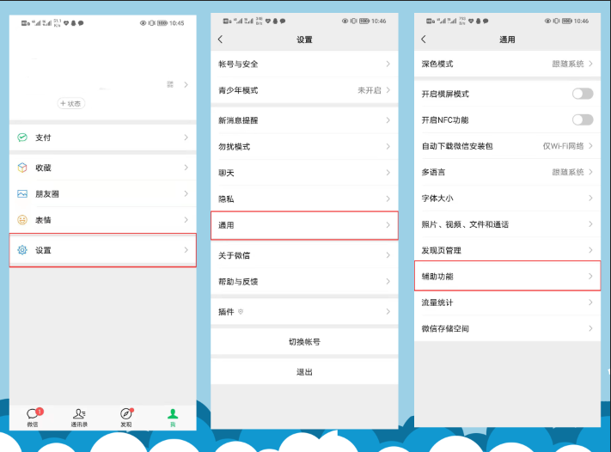Viewport: 611px width, 452px height.
Task: Open 新消息提醒 settings
Action: click(304, 120)
